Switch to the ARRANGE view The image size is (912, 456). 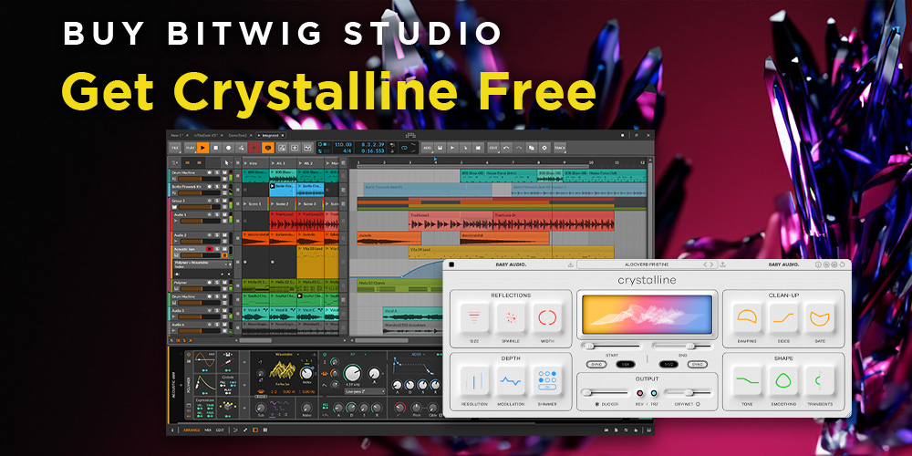[x=192, y=430]
